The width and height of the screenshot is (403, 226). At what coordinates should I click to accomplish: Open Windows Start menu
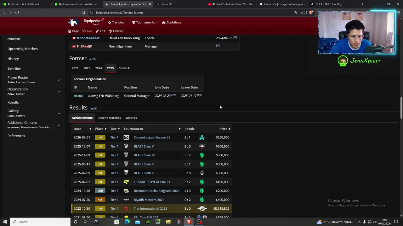click(x=5, y=222)
